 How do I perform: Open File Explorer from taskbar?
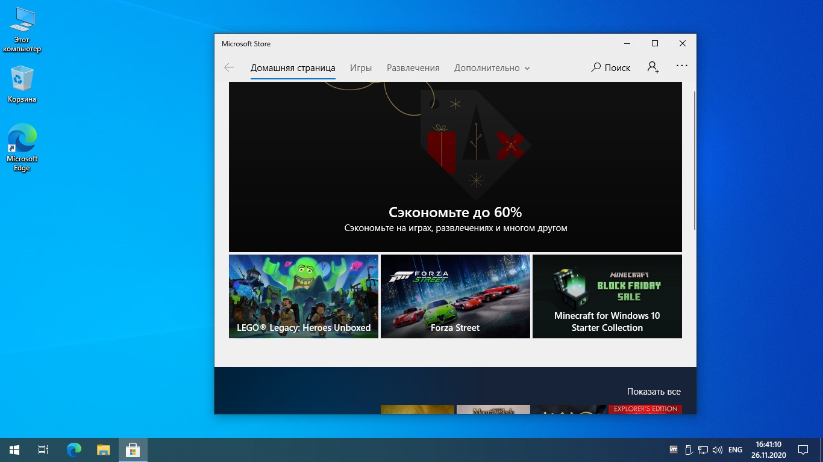(x=104, y=449)
